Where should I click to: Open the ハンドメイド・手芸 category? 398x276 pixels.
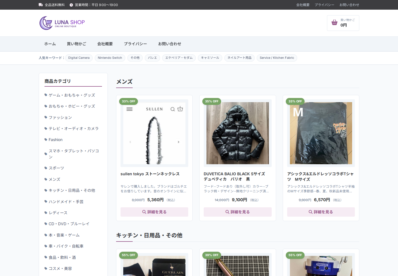coord(66,201)
